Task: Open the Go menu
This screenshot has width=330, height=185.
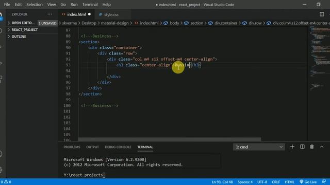Action: point(63,5)
